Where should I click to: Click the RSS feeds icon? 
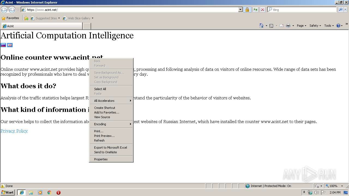[271, 26]
